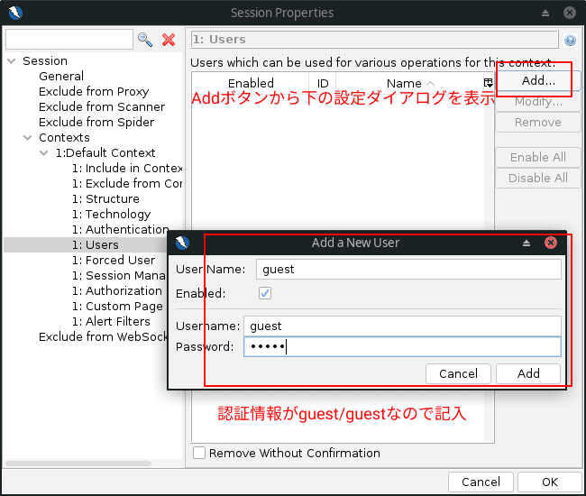Click the Add... button for users
The height and width of the screenshot is (496, 586).
coord(538,81)
